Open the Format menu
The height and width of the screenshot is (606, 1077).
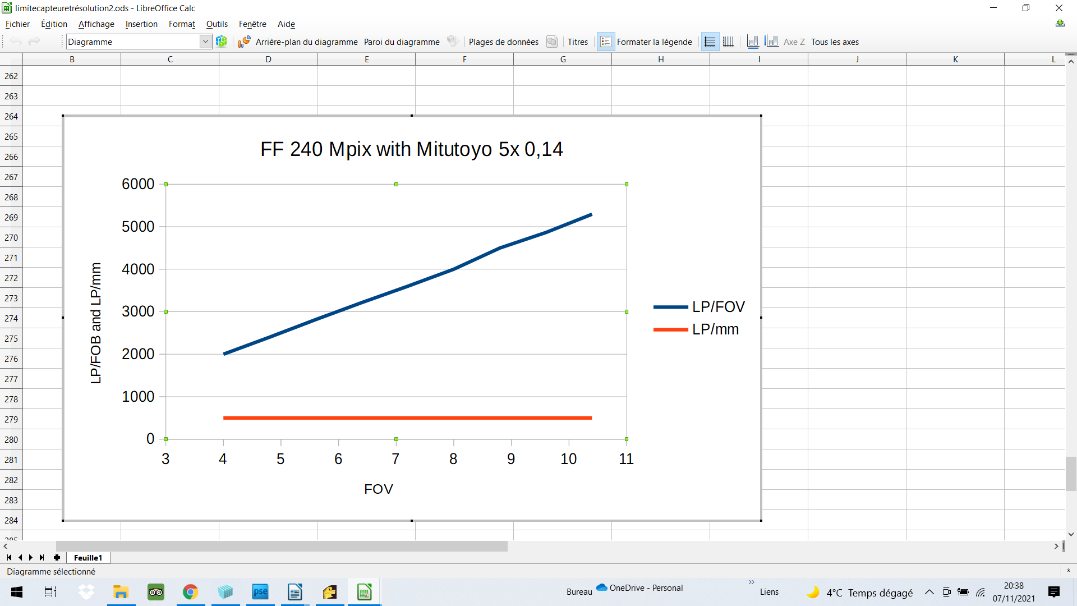tap(182, 24)
